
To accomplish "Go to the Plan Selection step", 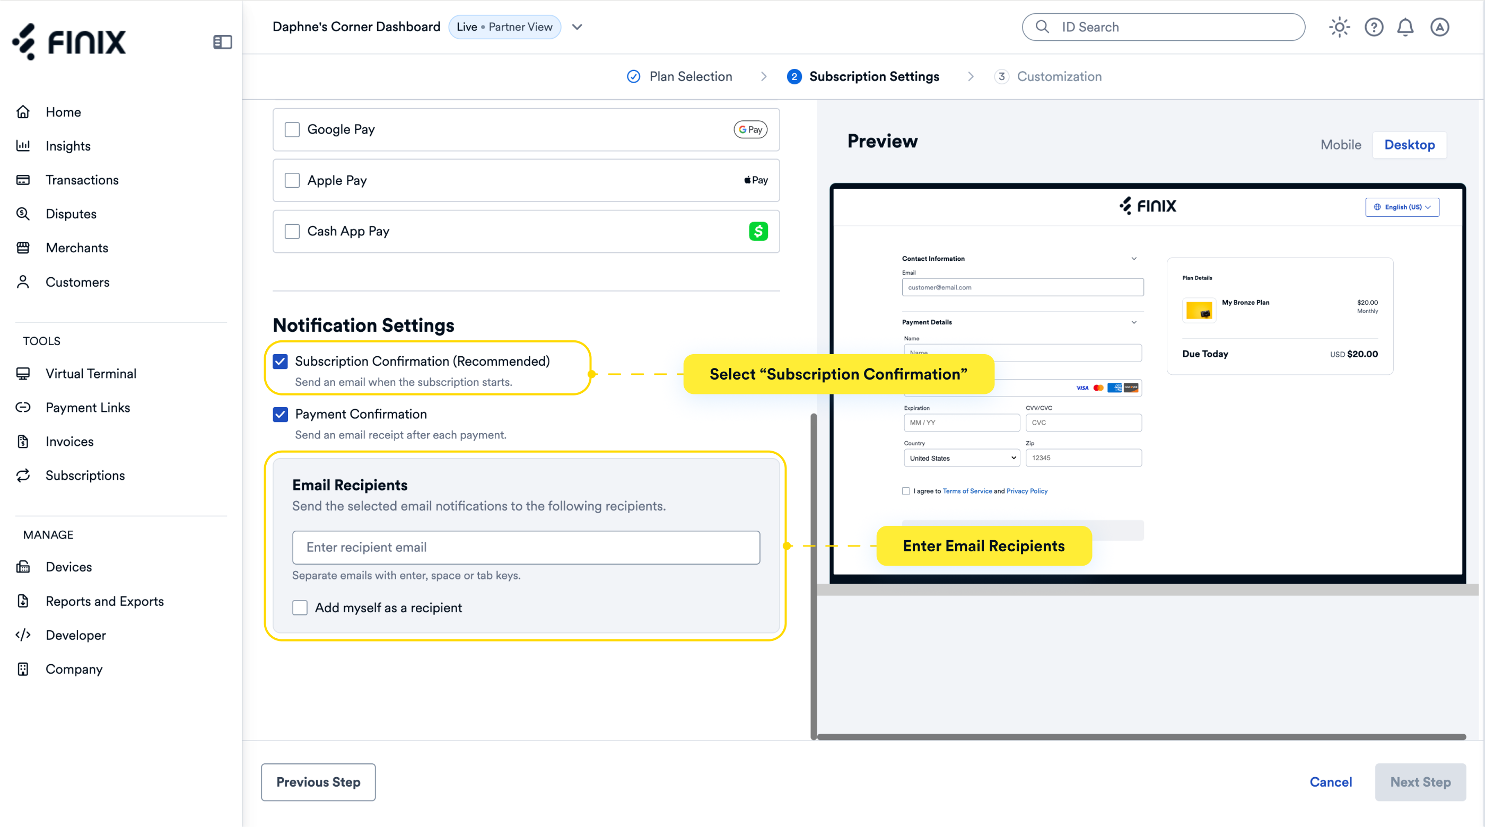I will 680,77.
